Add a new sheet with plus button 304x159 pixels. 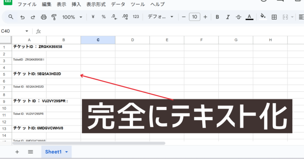click(17, 152)
